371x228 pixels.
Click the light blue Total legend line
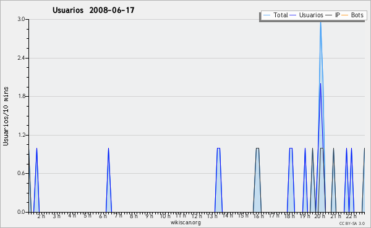tap(267, 15)
